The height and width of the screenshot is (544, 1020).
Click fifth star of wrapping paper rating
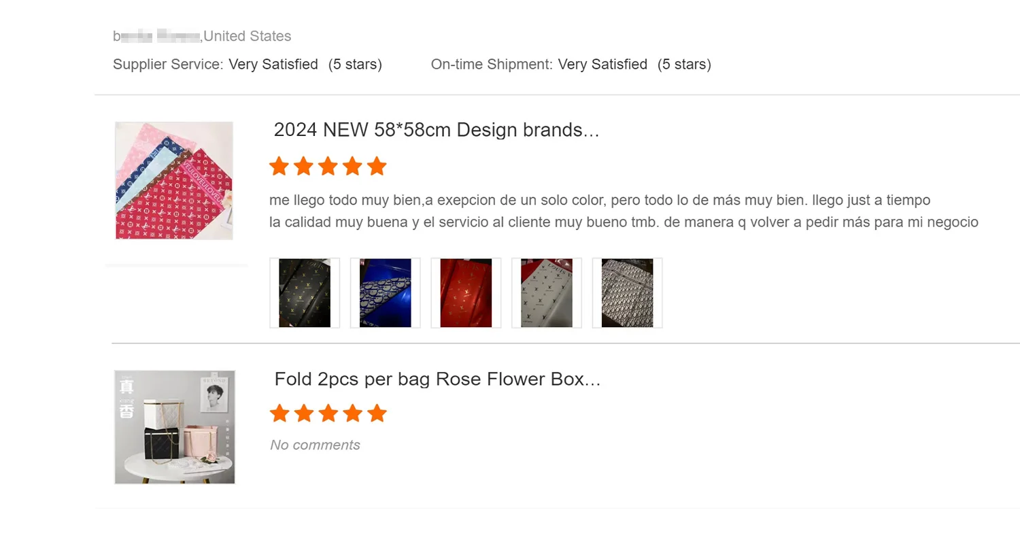pyautogui.click(x=377, y=166)
